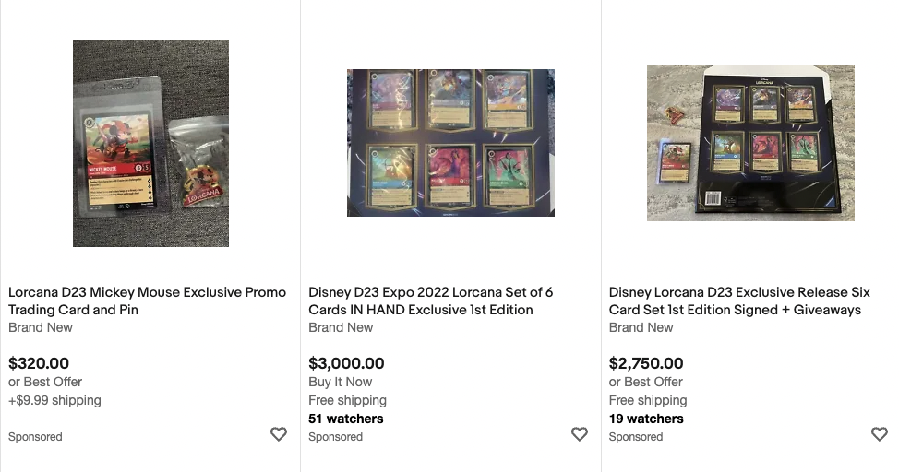Watch the $3,000.00 Lorcana set listing
This screenshot has height=472, width=899.
pyautogui.click(x=579, y=434)
